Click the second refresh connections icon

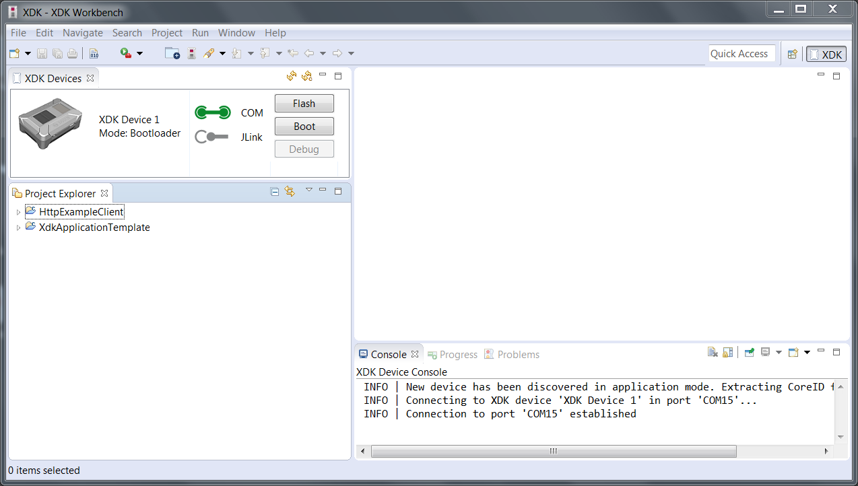pyautogui.click(x=307, y=76)
